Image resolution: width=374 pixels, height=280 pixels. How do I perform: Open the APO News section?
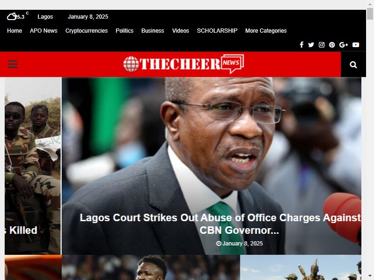point(43,31)
